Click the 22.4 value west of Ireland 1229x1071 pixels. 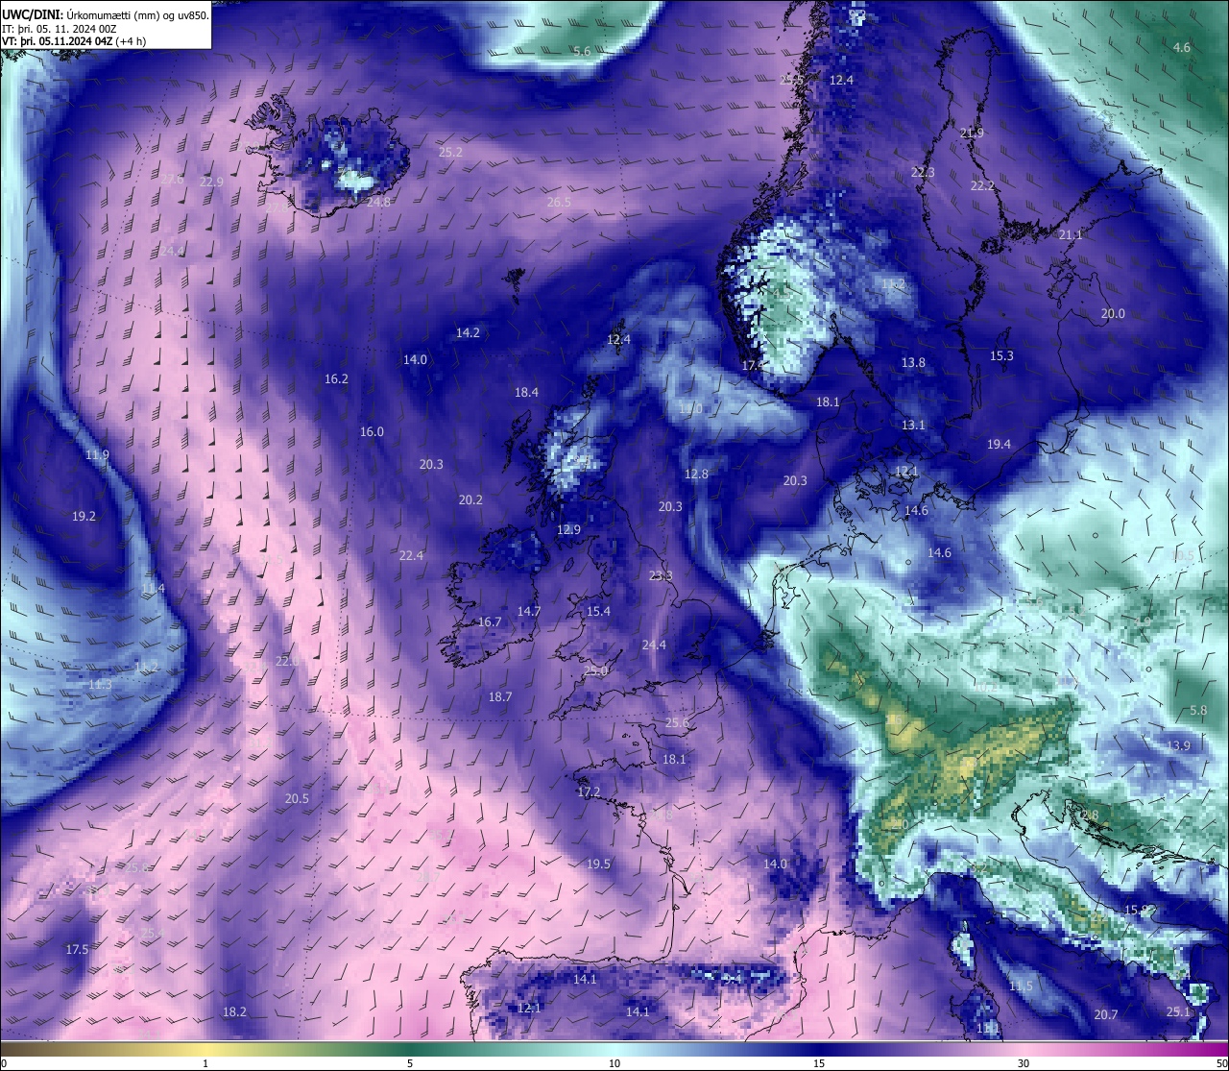click(411, 555)
